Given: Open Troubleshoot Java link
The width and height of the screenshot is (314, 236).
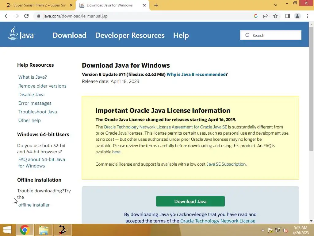Looking at the screenshot, I should coord(38,112).
